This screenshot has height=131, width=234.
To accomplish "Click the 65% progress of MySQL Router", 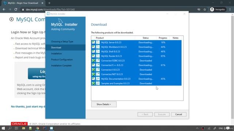I will (163, 56).
